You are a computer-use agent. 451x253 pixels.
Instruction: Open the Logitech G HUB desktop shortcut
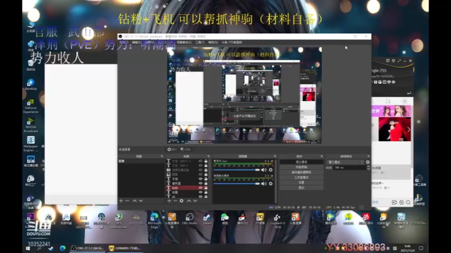pos(277,221)
